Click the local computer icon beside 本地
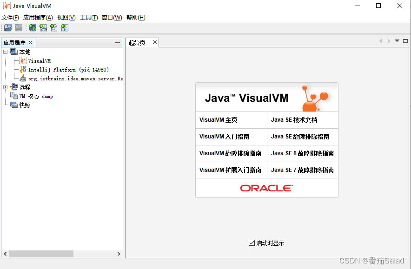 click(x=14, y=52)
